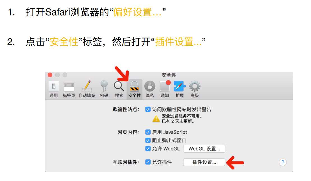Viewport: 311px width, 181px height.
Task: Toggle the 允许 WebGL checkbox
Action: point(148,149)
